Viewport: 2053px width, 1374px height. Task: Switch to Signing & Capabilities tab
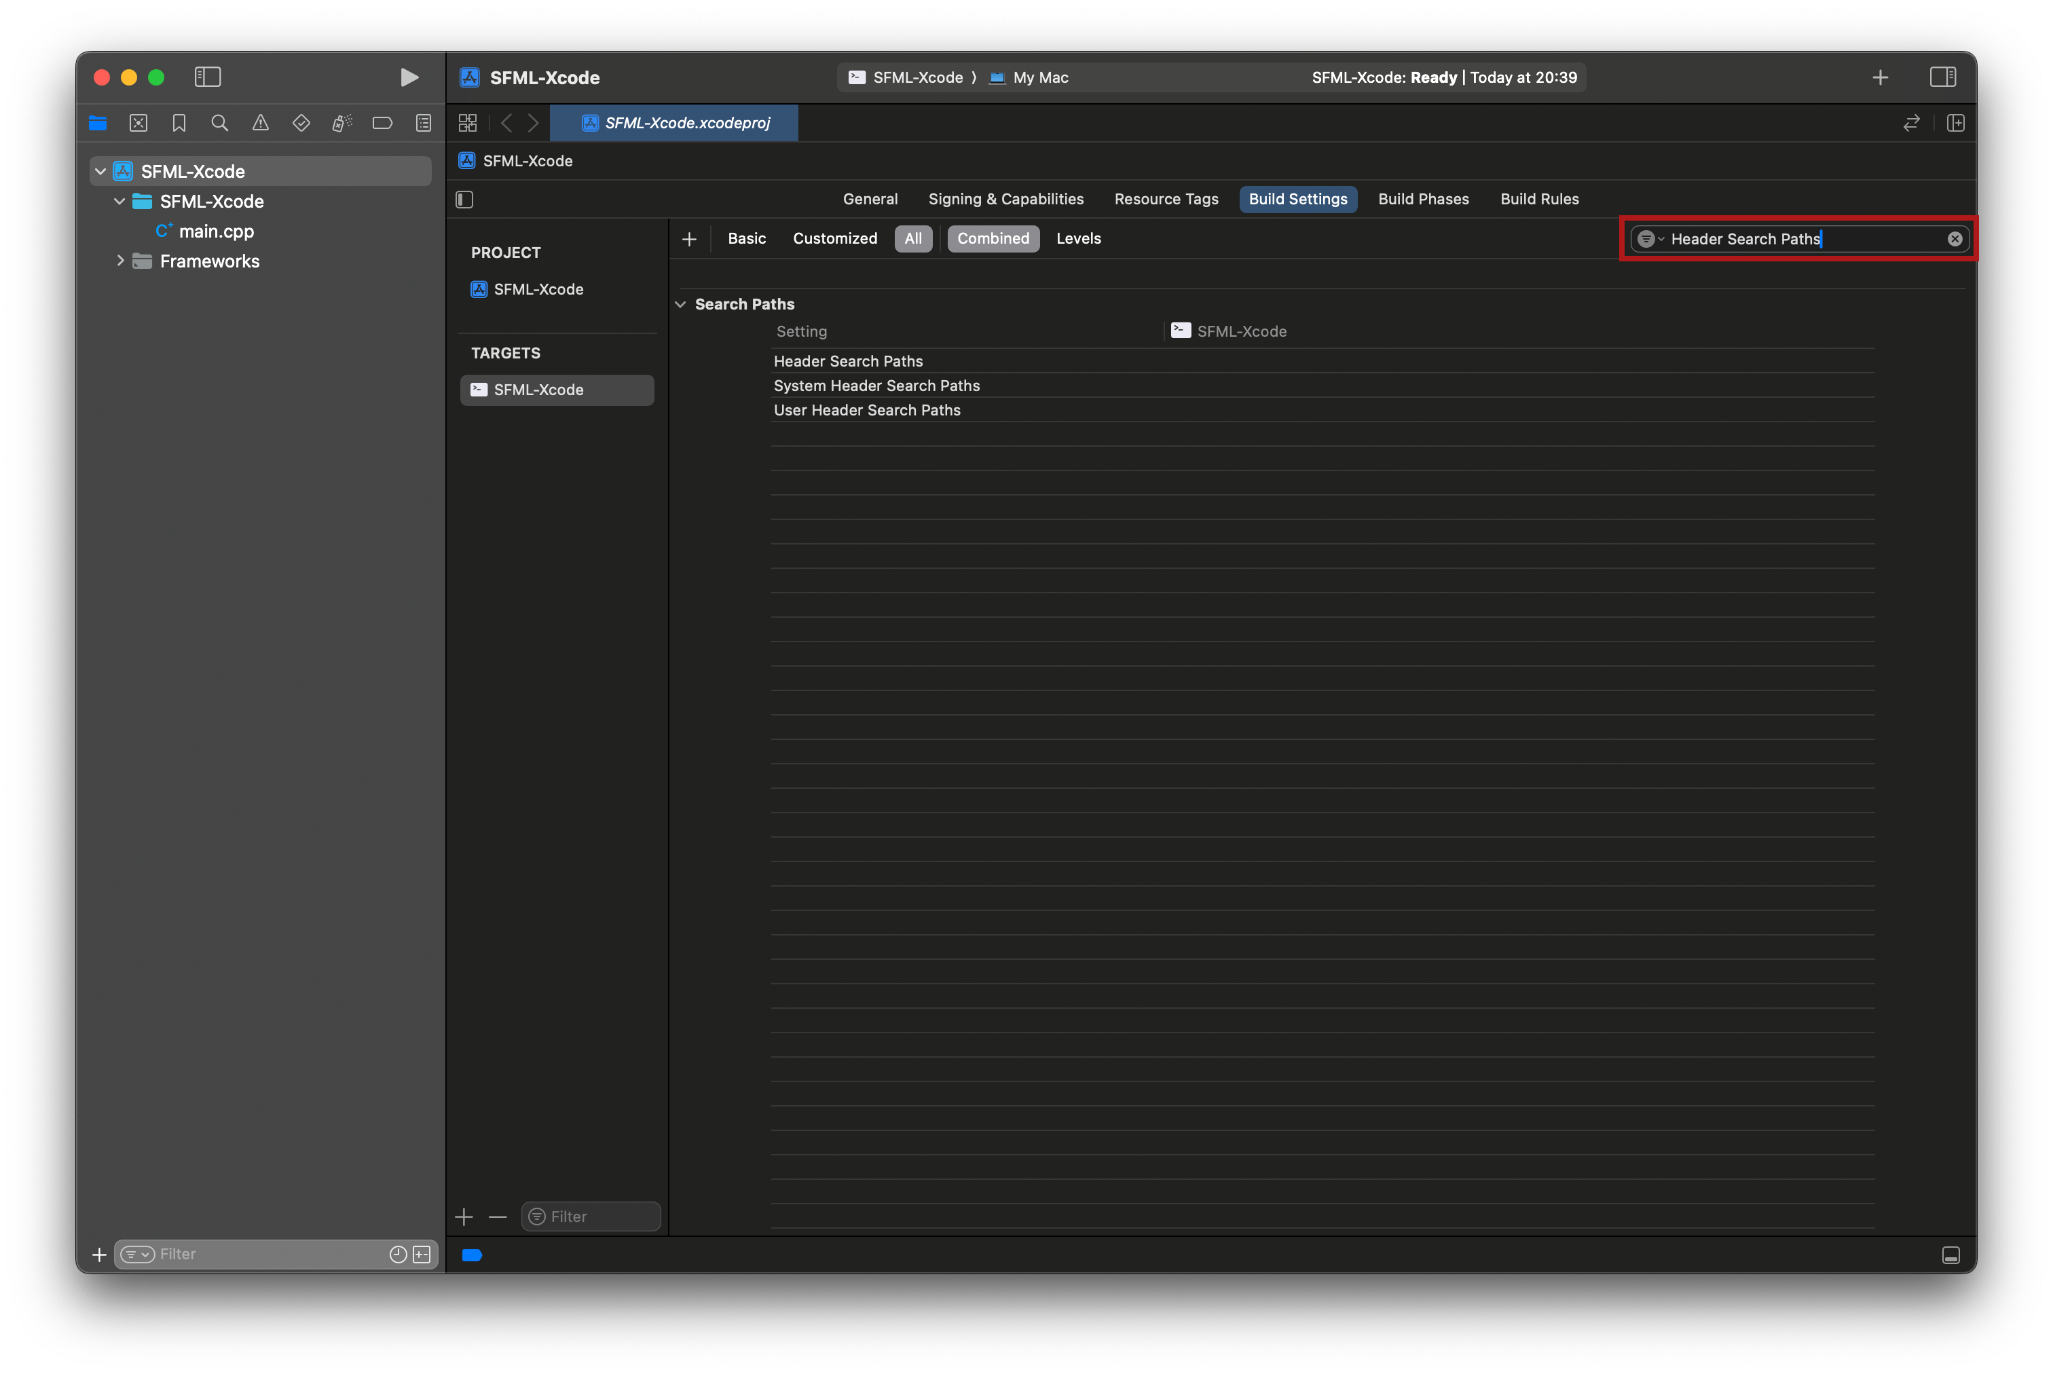click(1006, 199)
